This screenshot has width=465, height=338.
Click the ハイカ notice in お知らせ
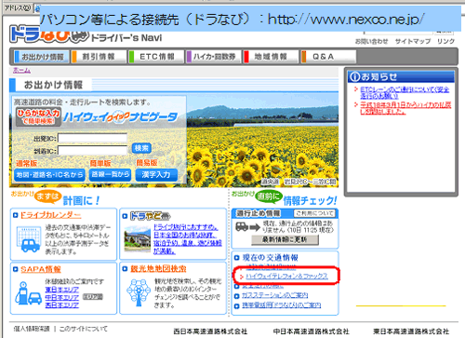tap(405, 108)
